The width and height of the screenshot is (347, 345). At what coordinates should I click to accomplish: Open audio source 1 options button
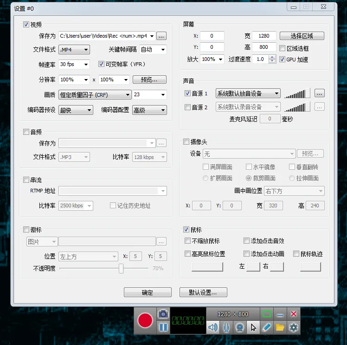coord(319,93)
